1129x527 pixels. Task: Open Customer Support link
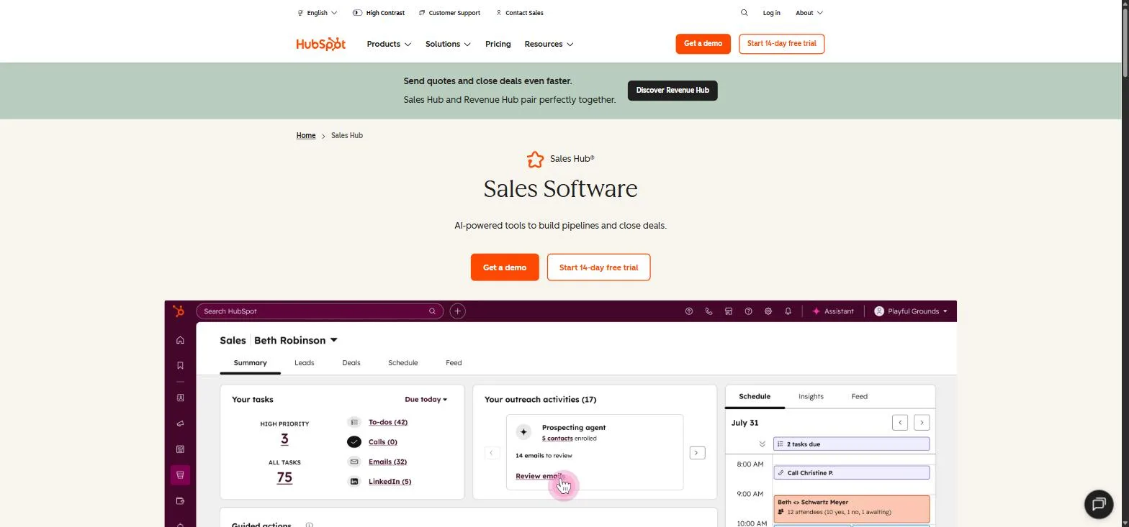449,13
